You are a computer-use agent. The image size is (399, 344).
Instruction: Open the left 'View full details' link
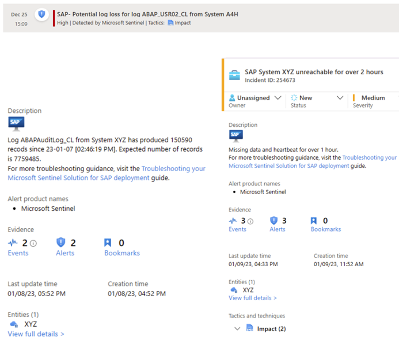tap(36, 334)
